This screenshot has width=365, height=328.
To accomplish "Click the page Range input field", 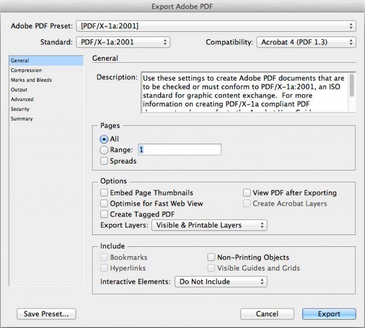I will pyautogui.click(x=180, y=150).
